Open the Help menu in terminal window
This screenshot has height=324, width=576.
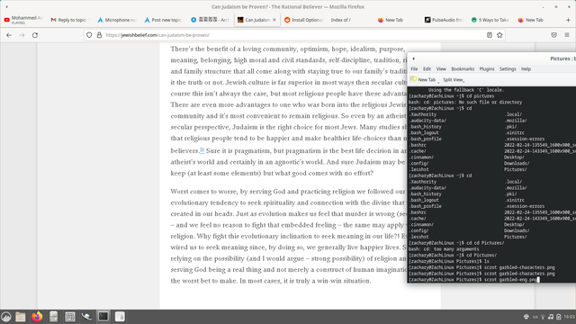[526, 69]
